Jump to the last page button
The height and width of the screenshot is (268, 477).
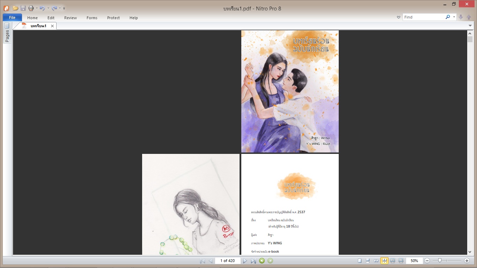point(254,261)
